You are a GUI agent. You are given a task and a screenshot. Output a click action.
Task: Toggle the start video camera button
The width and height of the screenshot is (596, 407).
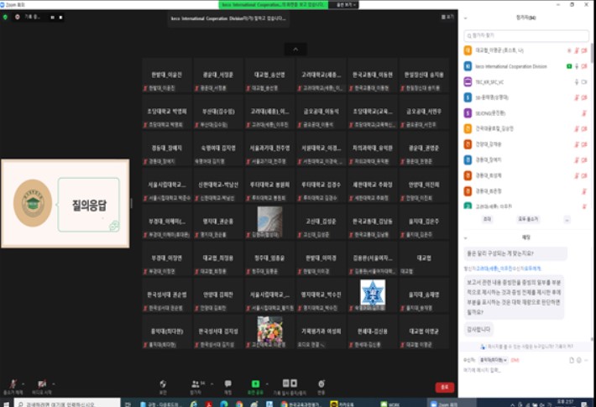coord(41,384)
